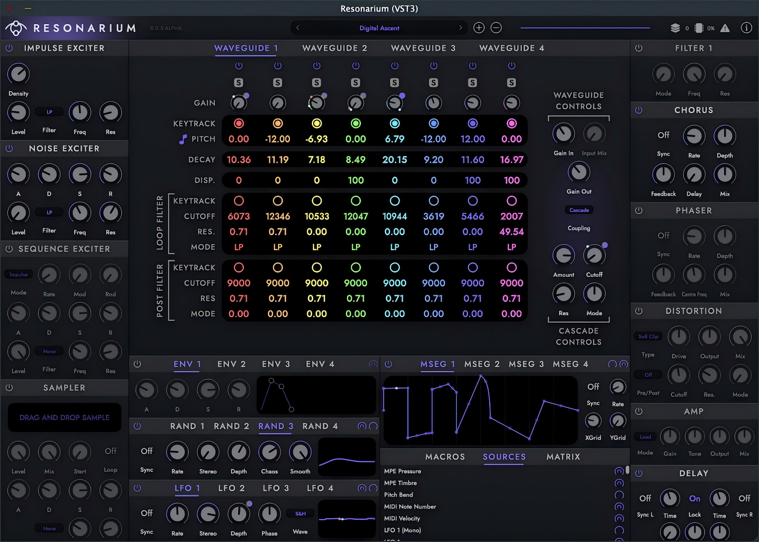The height and width of the screenshot is (542, 759).
Task: Click the Chorus Depth knob
Action: tap(725, 136)
